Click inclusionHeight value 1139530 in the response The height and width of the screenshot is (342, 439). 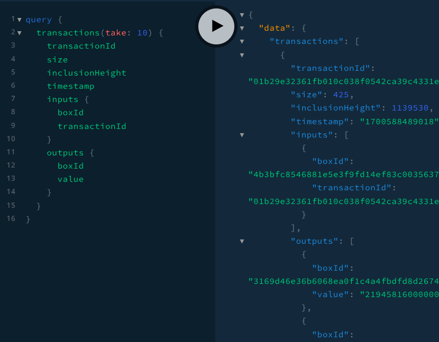(410, 108)
